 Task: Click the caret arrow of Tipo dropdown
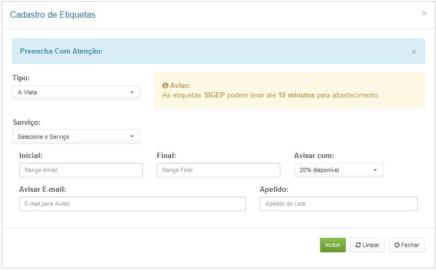click(132, 92)
